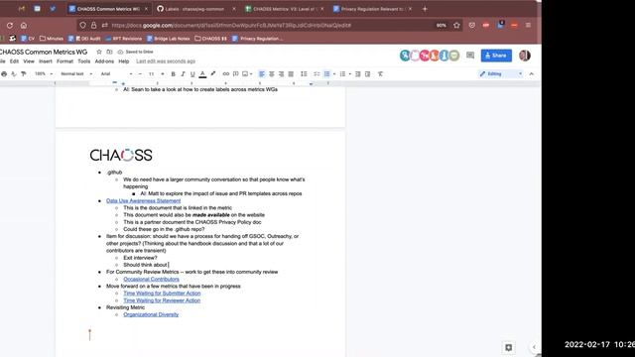Open the Google account avatar
635x357 pixels.
point(525,56)
